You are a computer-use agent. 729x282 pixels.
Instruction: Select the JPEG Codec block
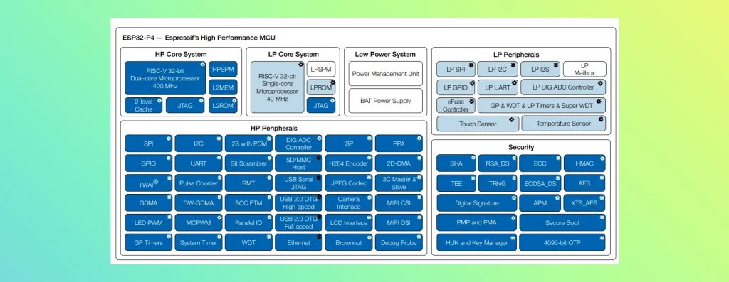click(349, 183)
